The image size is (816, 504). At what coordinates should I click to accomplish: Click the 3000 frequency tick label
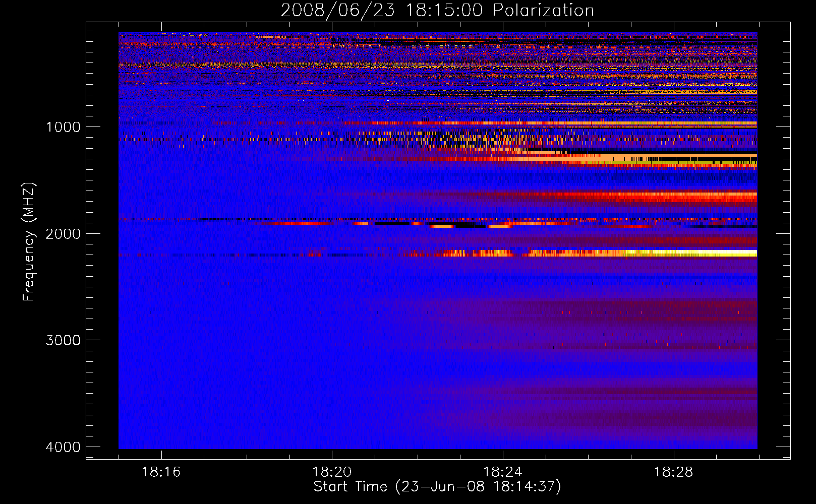tap(63, 340)
